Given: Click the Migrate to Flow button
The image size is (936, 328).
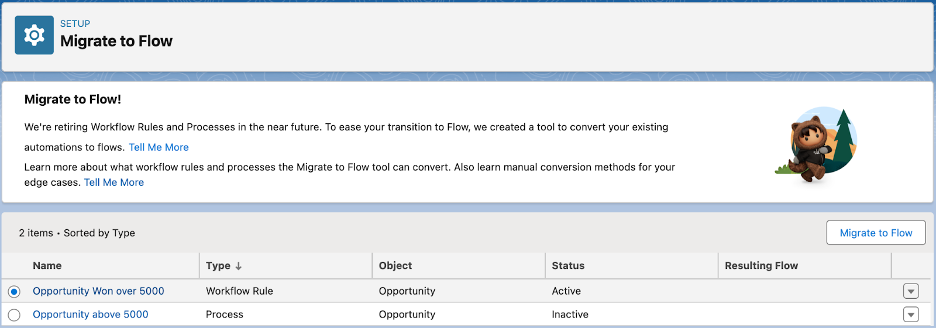Looking at the screenshot, I should tap(876, 233).
